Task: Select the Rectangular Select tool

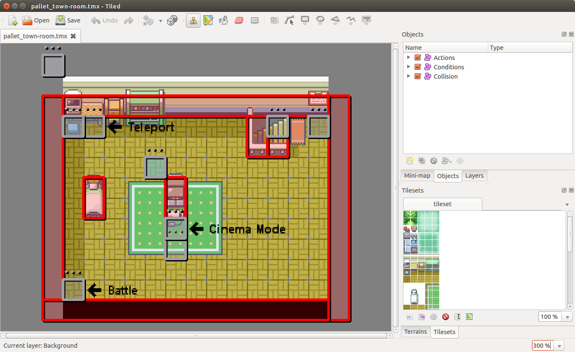Action: [255, 20]
